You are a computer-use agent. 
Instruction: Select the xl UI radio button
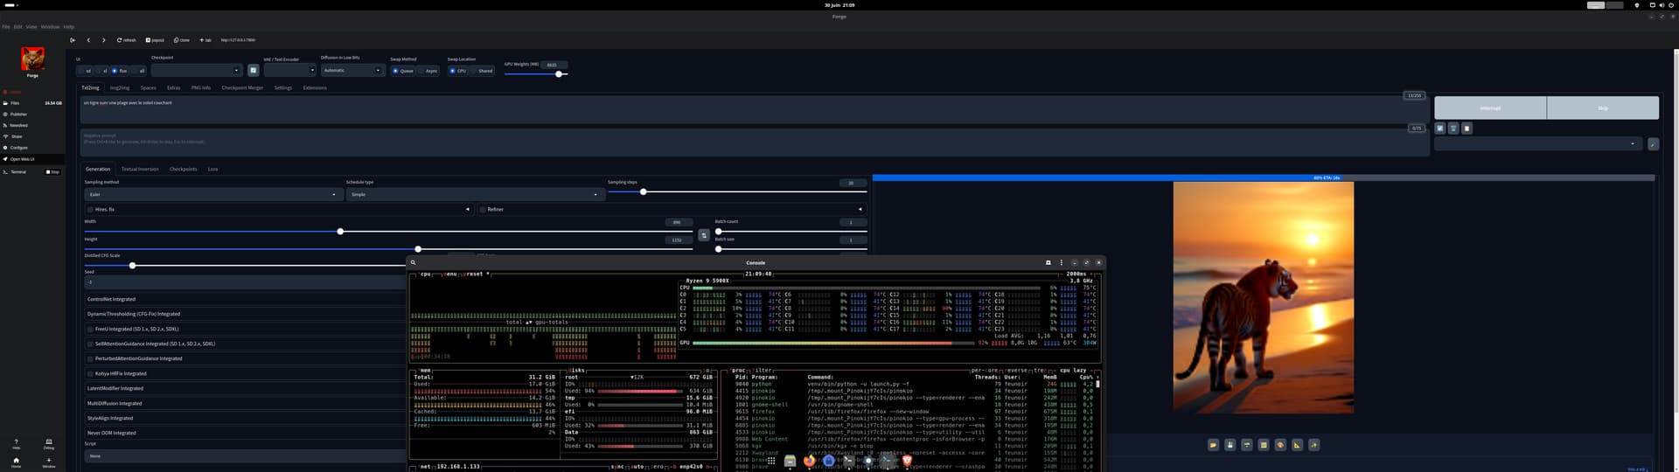tap(102, 71)
